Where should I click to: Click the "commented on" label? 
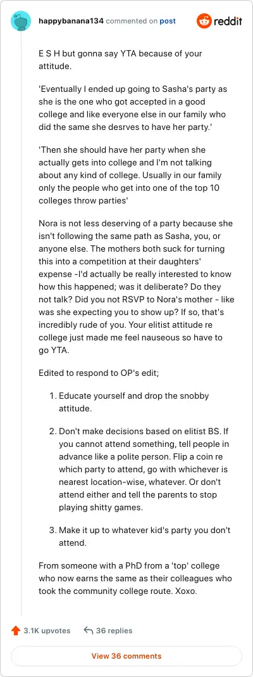pos(132,21)
